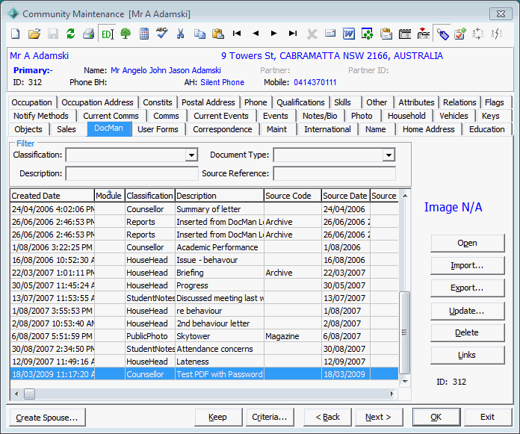This screenshot has width=520, height=434.
Task: Click the Export... button
Action: point(467,288)
